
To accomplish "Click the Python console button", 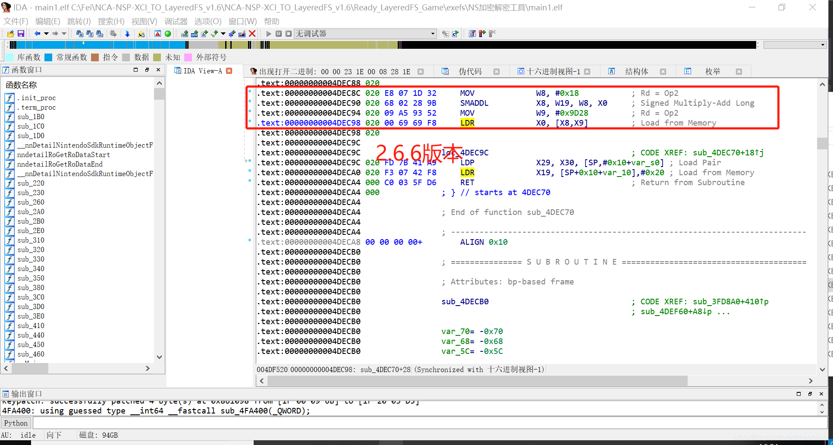I will click(16, 423).
